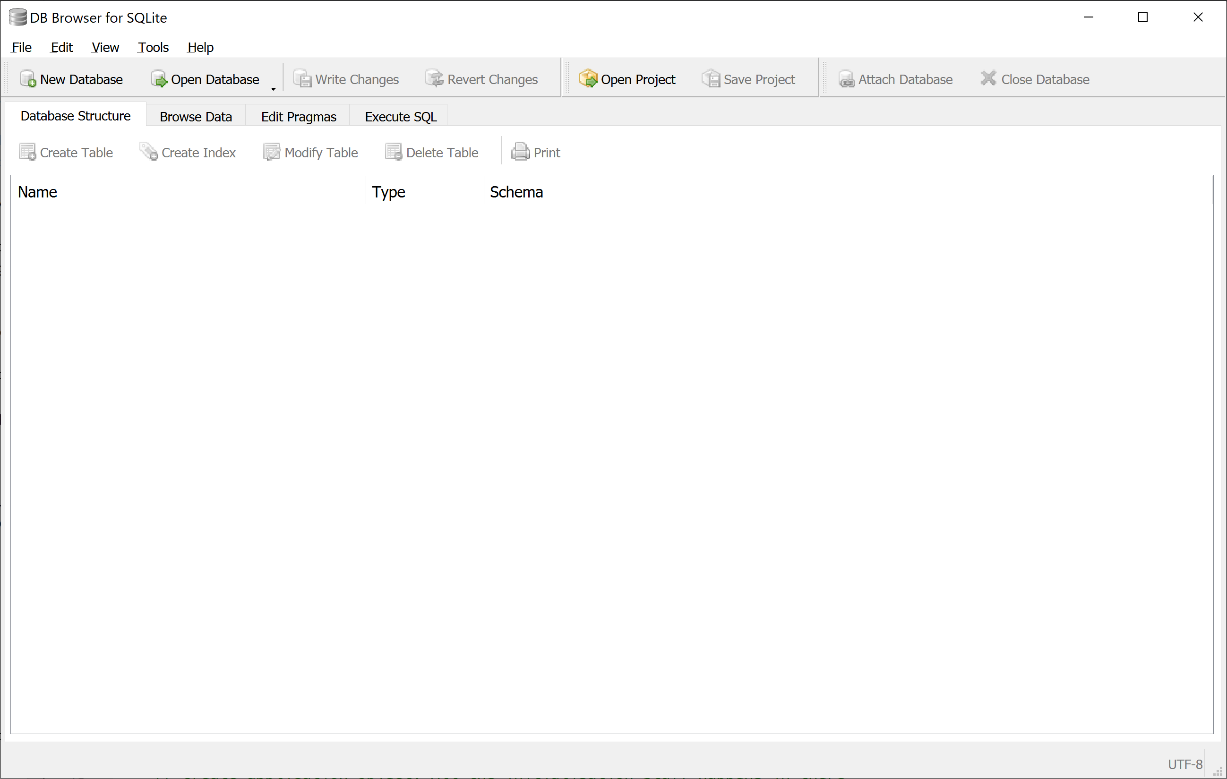
Task: Attach a database
Action: pos(896,79)
